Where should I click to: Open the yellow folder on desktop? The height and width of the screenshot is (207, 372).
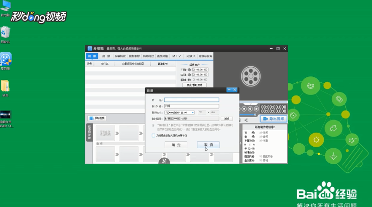coord(5,88)
